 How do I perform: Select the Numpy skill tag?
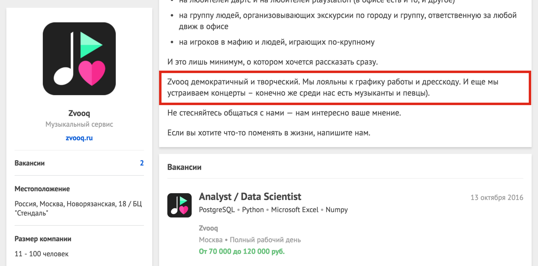click(337, 209)
